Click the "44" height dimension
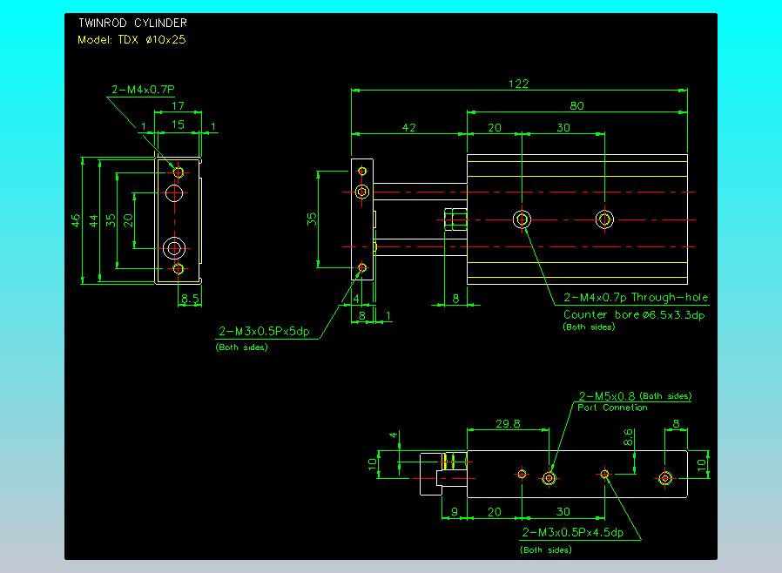This screenshot has width=782, height=573. tap(93, 220)
